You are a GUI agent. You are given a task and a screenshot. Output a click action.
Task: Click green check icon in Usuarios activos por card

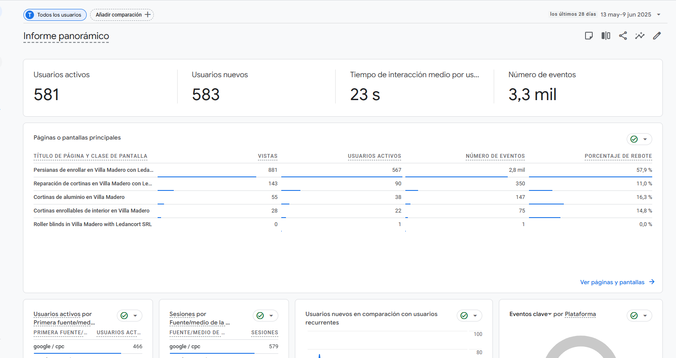click(124, 316)
